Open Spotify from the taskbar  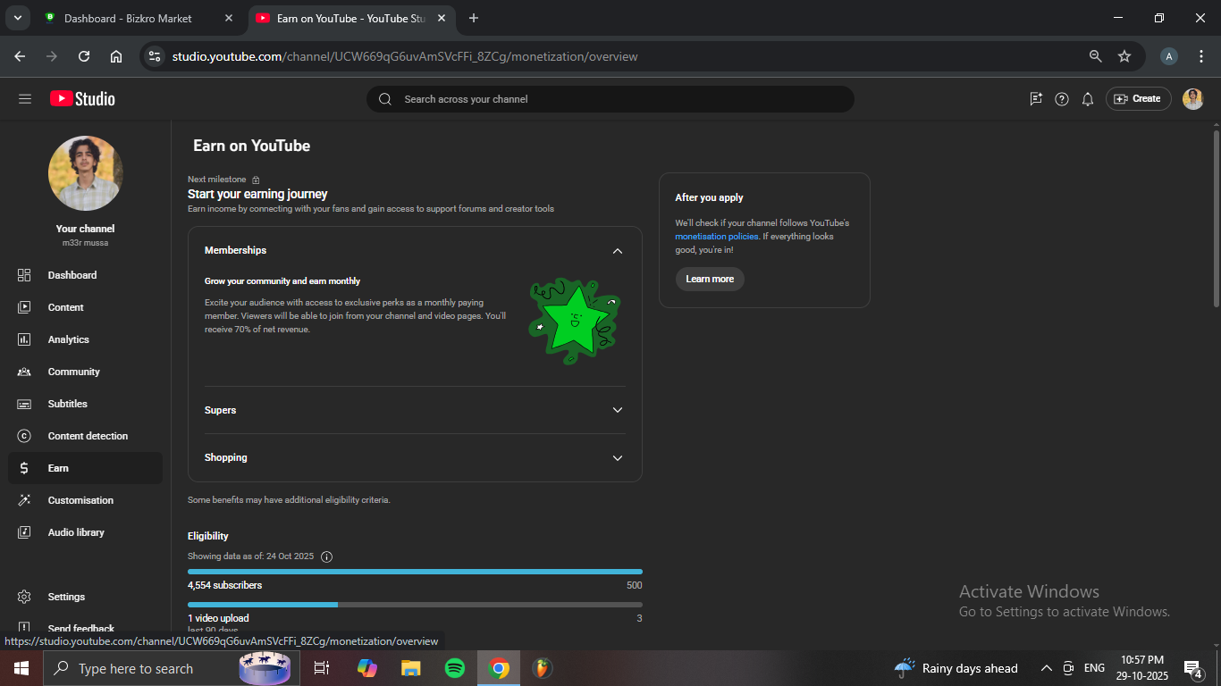point(454,668)
